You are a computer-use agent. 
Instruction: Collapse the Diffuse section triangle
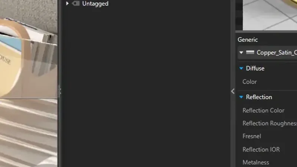coord(241,68)
